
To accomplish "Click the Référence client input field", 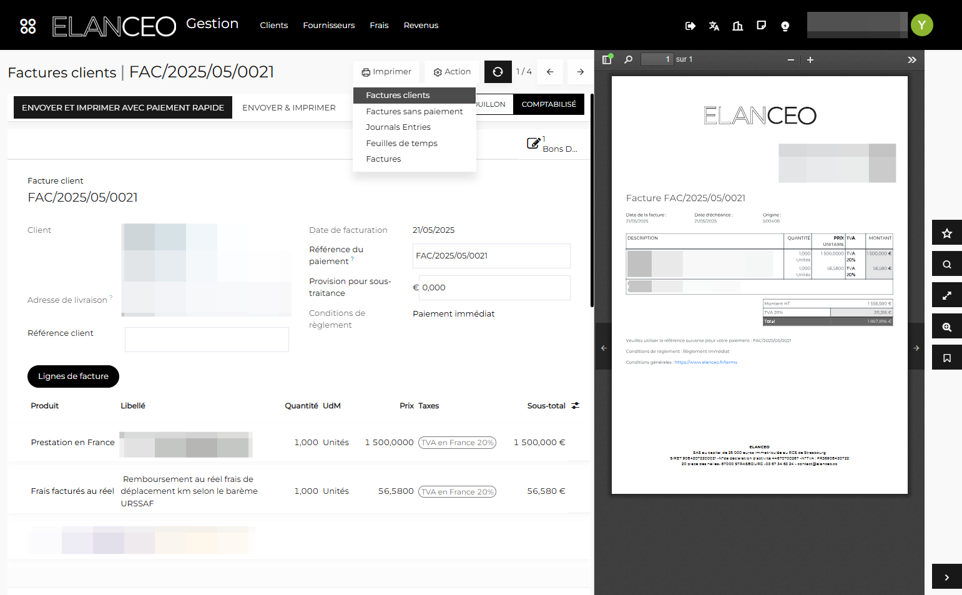I will coord(207,340).
